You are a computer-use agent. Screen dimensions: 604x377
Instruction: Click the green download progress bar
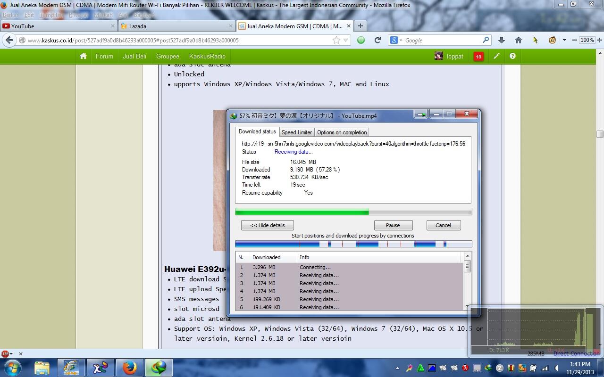click(x=353, y=212)
